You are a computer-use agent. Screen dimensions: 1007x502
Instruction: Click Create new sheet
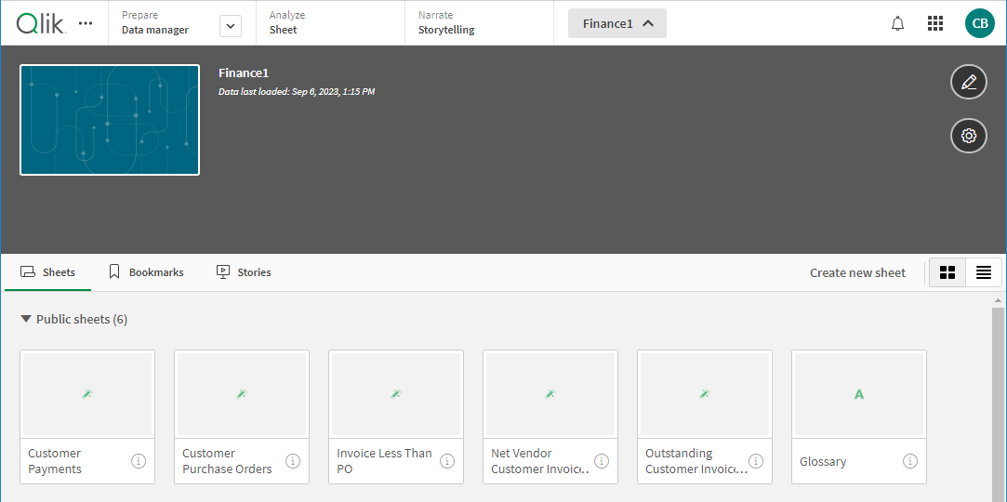point(856,272)
